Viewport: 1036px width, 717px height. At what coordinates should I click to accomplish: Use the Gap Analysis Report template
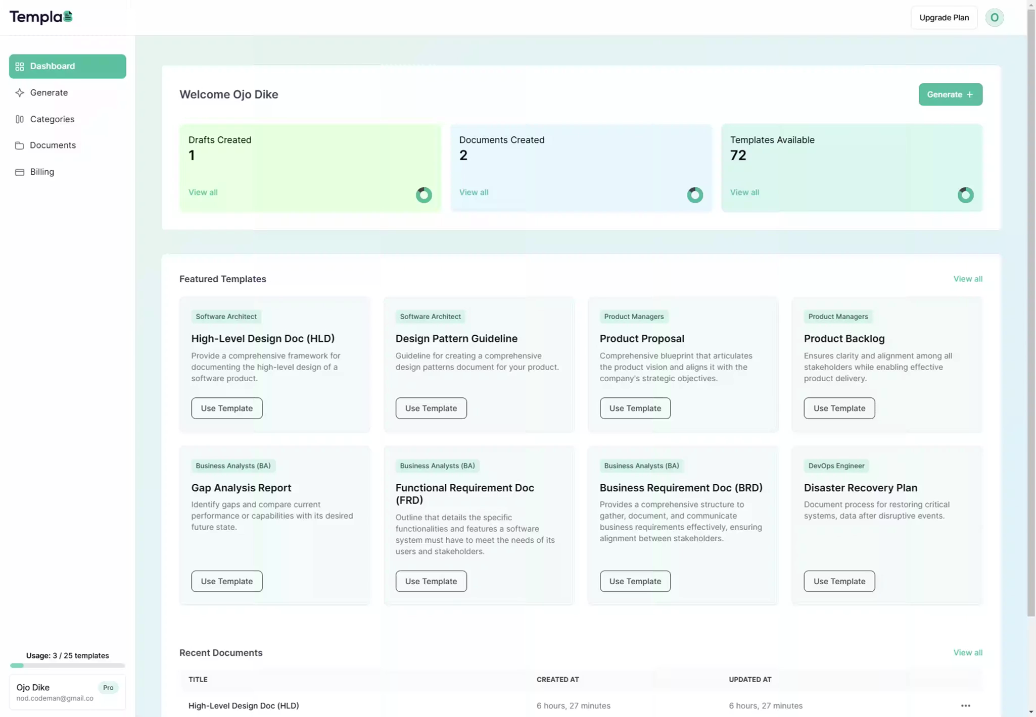point(226,581)
